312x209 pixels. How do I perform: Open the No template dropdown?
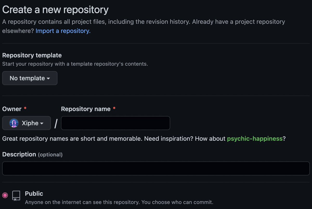tap(30, 78)
